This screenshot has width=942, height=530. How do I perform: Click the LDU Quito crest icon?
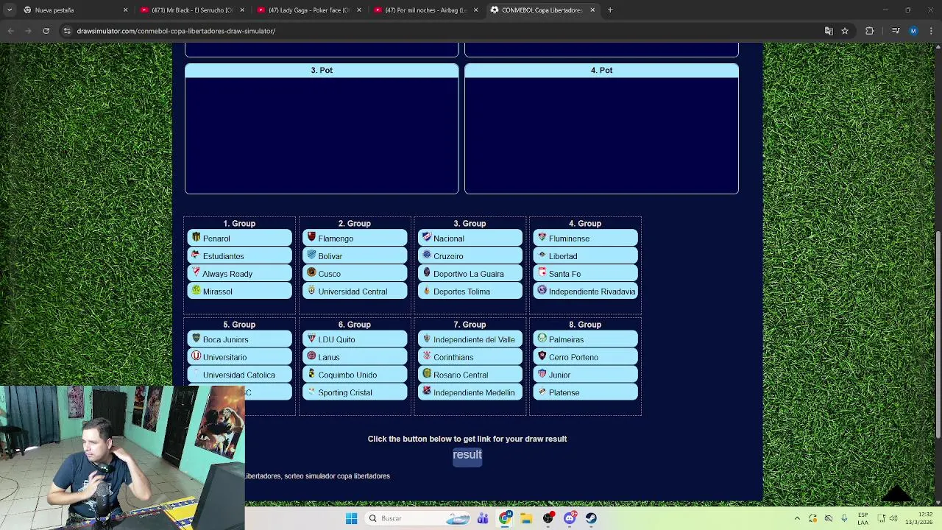click(311, 339)
